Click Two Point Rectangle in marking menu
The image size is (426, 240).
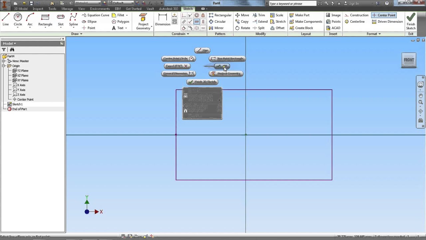point(227,59)
